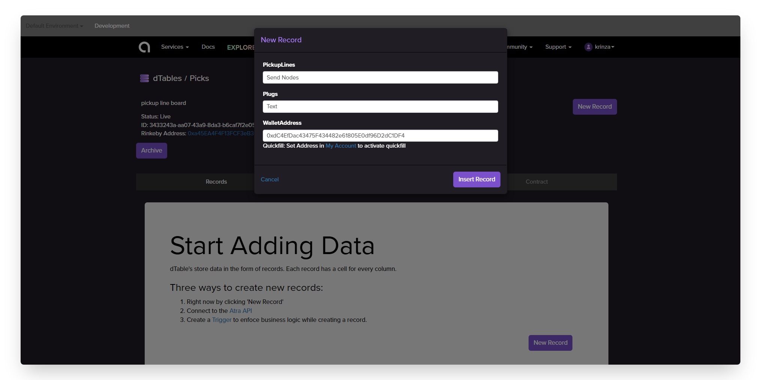Open the Docs menu item
Viewport: 761px width, 380px height.
pos(208,47)
